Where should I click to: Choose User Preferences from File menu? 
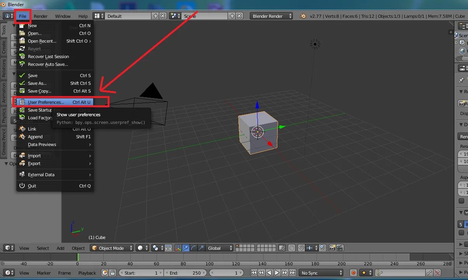(55, 102)
